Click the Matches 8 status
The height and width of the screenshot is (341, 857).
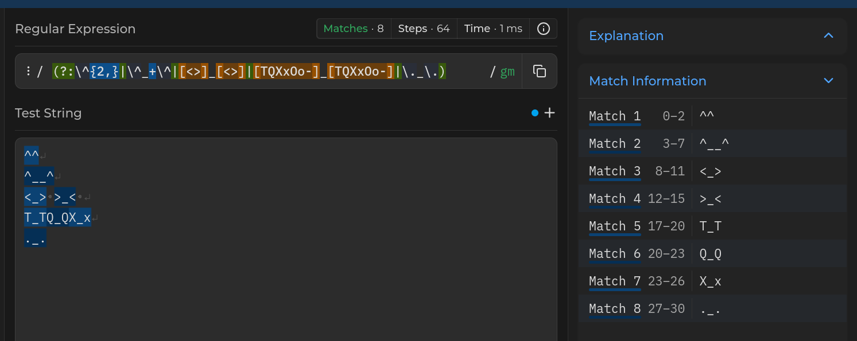coord(354,29)
